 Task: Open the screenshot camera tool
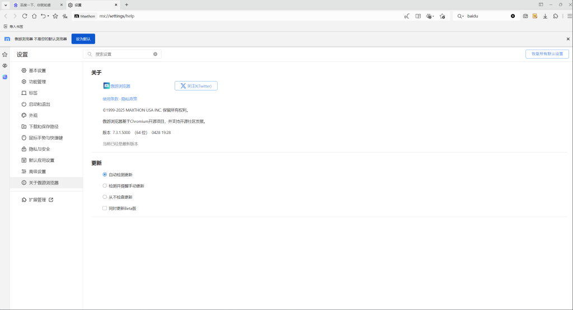(x=525, y=16)
